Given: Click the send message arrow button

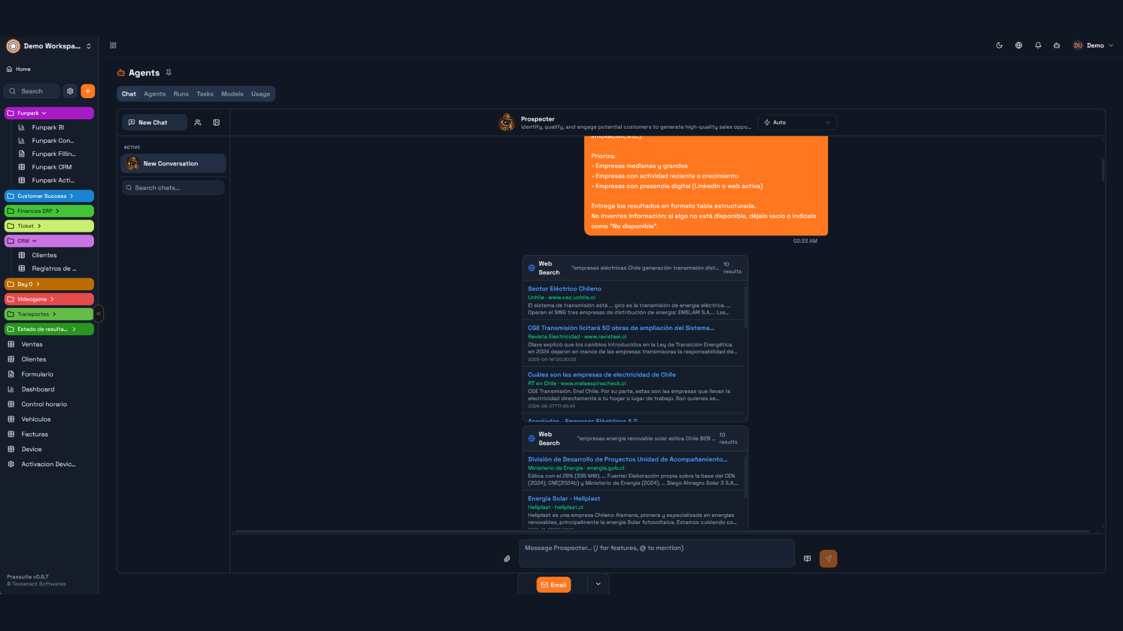Looking at the screenshot, I should coord(828,559).
